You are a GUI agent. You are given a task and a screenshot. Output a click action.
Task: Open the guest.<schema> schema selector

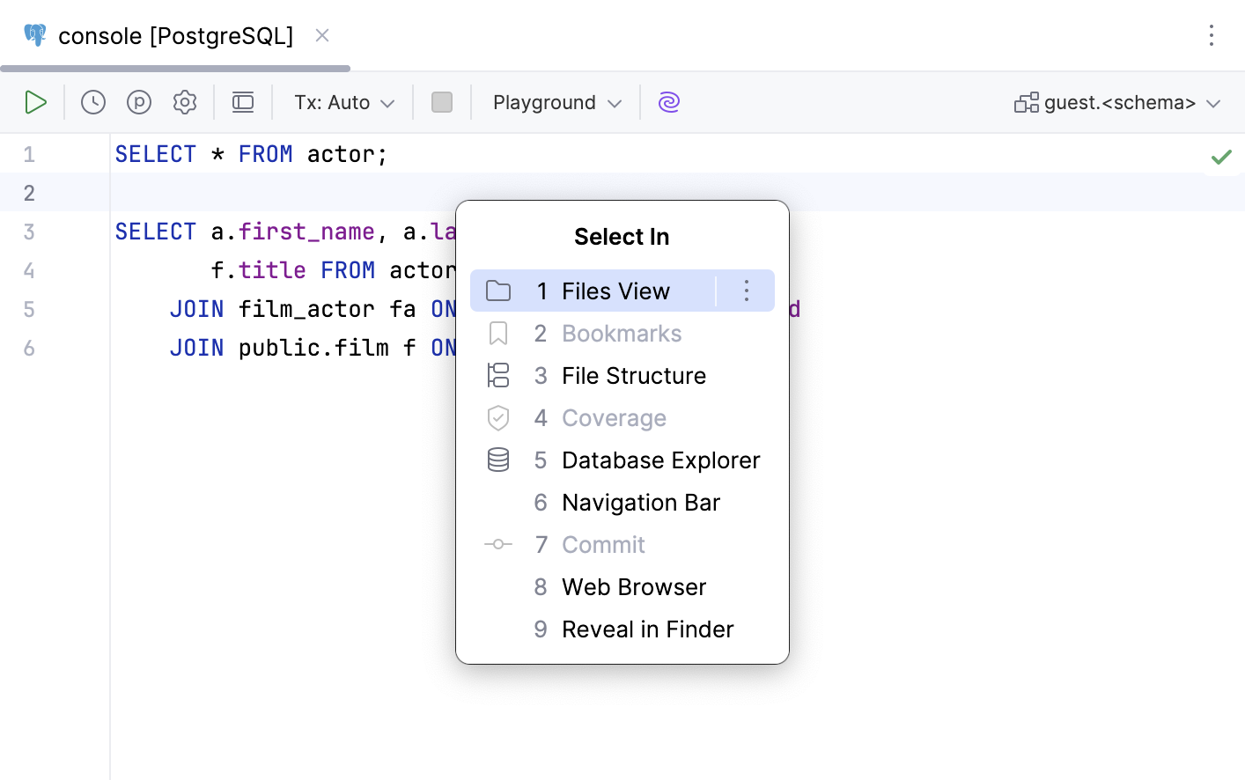tap(1116, 102)
